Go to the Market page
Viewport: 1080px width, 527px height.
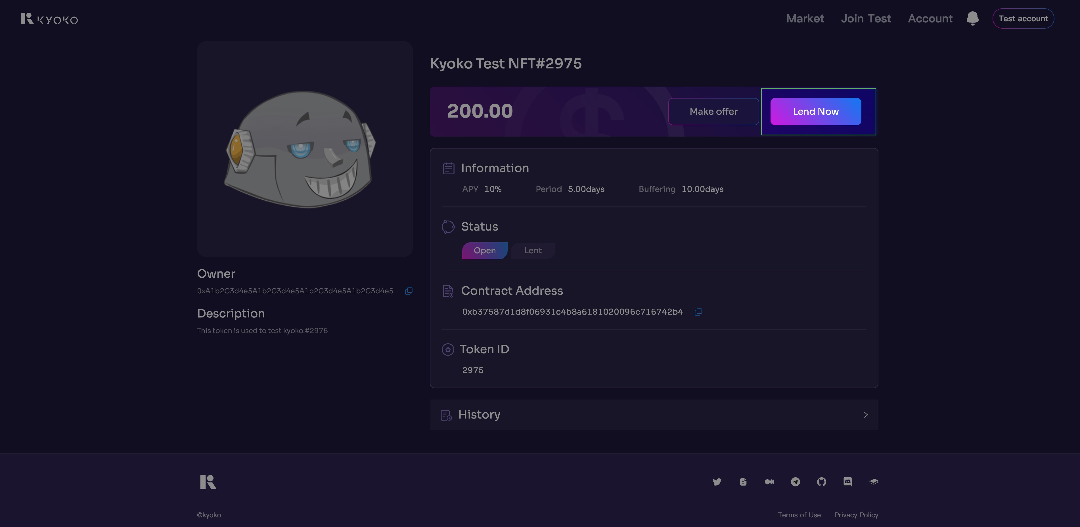pos(805,18)
